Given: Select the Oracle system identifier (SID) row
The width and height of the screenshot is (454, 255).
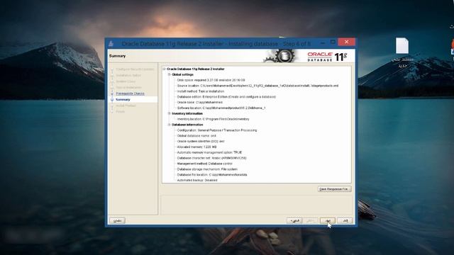Looking at the screenshot, I should click(201, 142).
